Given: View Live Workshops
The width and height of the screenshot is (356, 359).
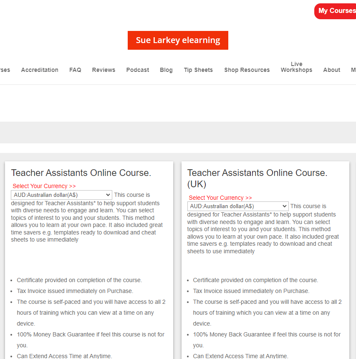Looking at the screenshot, I should tap(296, 67).
